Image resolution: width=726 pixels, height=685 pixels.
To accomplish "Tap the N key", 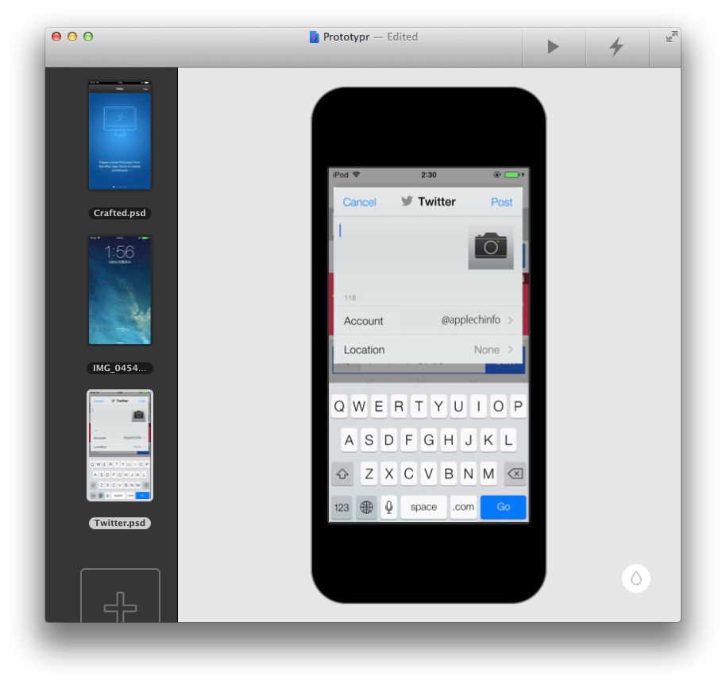I will coord(469,474).
